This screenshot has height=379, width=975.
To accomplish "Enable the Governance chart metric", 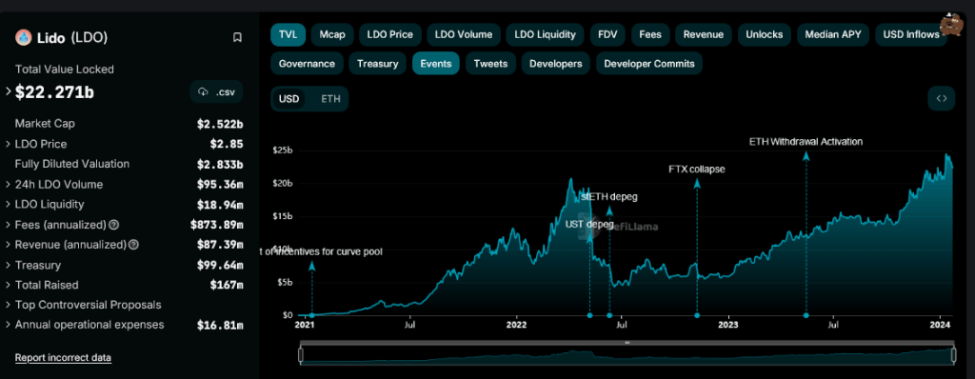I will pyautogui.click(x=307, y=64).
